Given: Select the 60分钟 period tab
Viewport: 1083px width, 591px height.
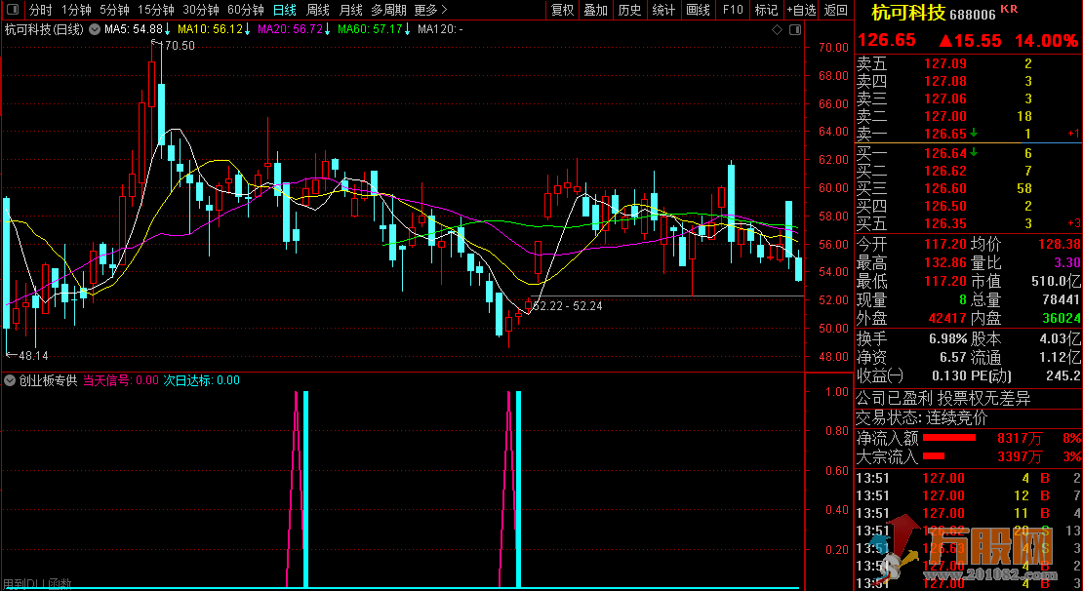Looking at the screenshot, I should [x=245, y=10].
